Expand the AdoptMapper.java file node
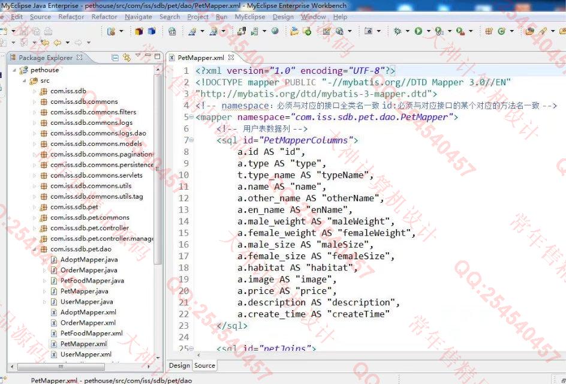The image size is (566, 384). [x=44, y=259]
